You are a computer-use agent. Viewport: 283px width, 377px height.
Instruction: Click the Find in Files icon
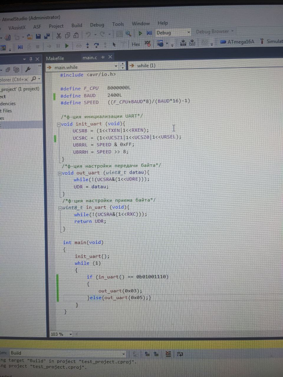tap(128, 34)
